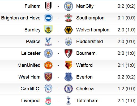Click the Manchester United crest
The height and width of the screenshot is (106, 137).
(x=48, y=65)
